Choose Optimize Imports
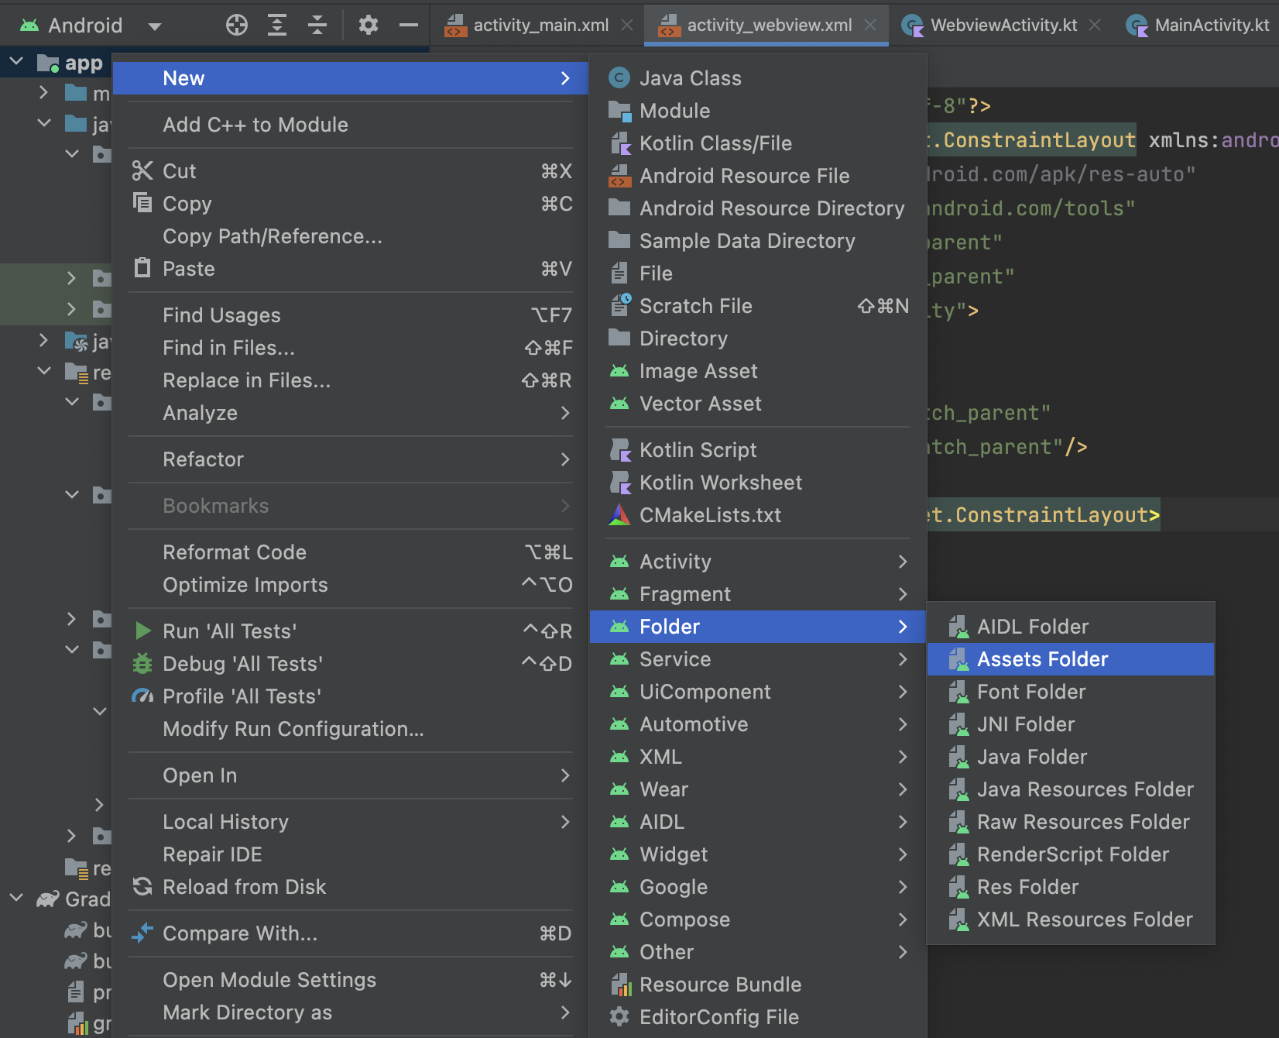The image size is (1279, 1038). (x=351, y=585)
